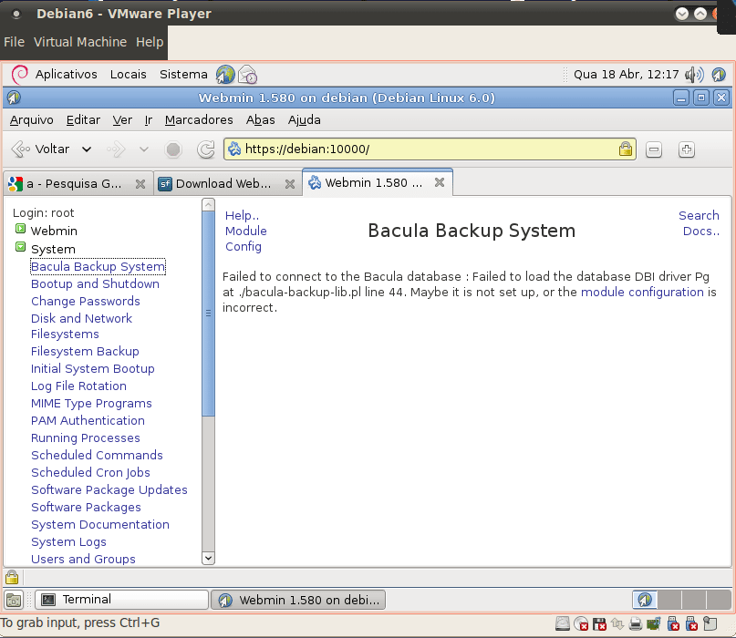Open the Marcadores menu
The height and width of the screenshot is (638, 736).
[199, 120]
